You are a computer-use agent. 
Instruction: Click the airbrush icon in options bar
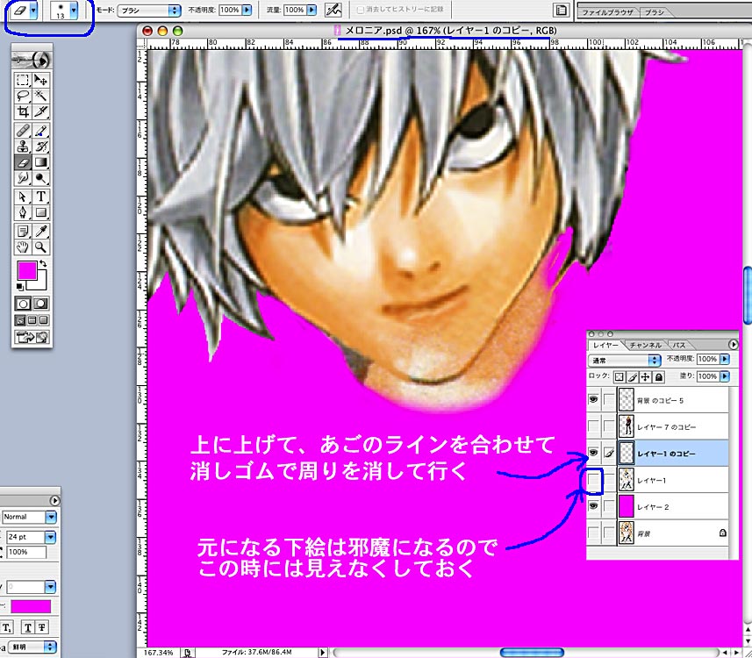(333, 10)
